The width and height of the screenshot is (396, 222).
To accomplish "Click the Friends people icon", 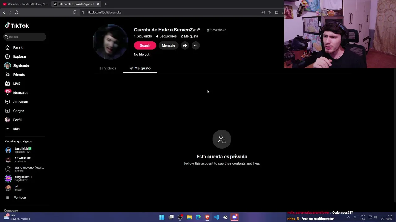I will pyautogui.click(x=7, y=75).
